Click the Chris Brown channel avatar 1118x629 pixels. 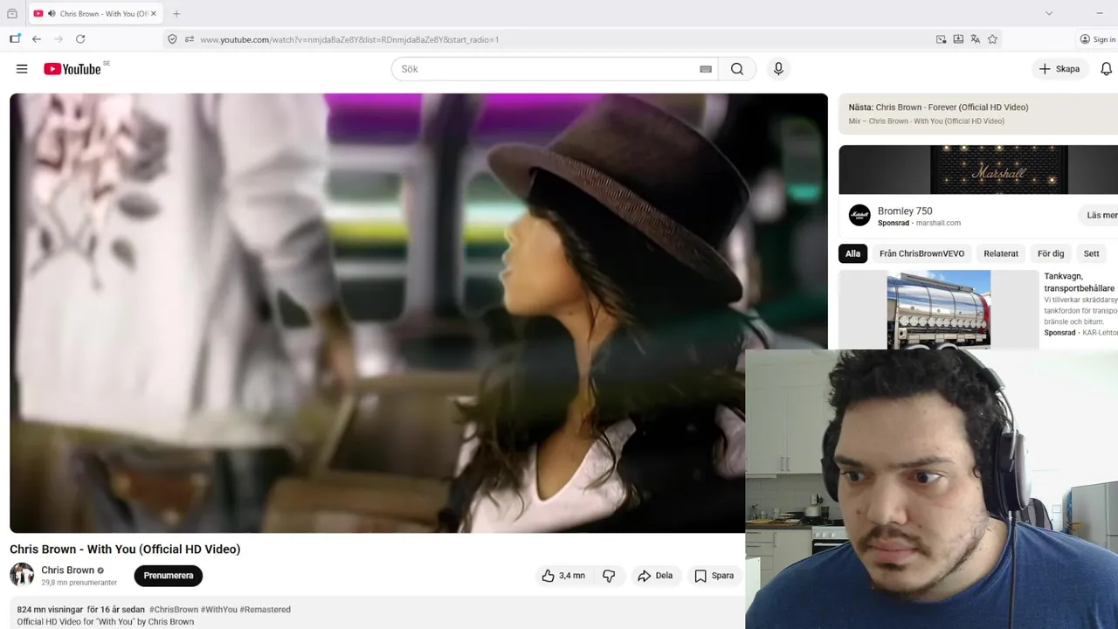coord(22,575)
